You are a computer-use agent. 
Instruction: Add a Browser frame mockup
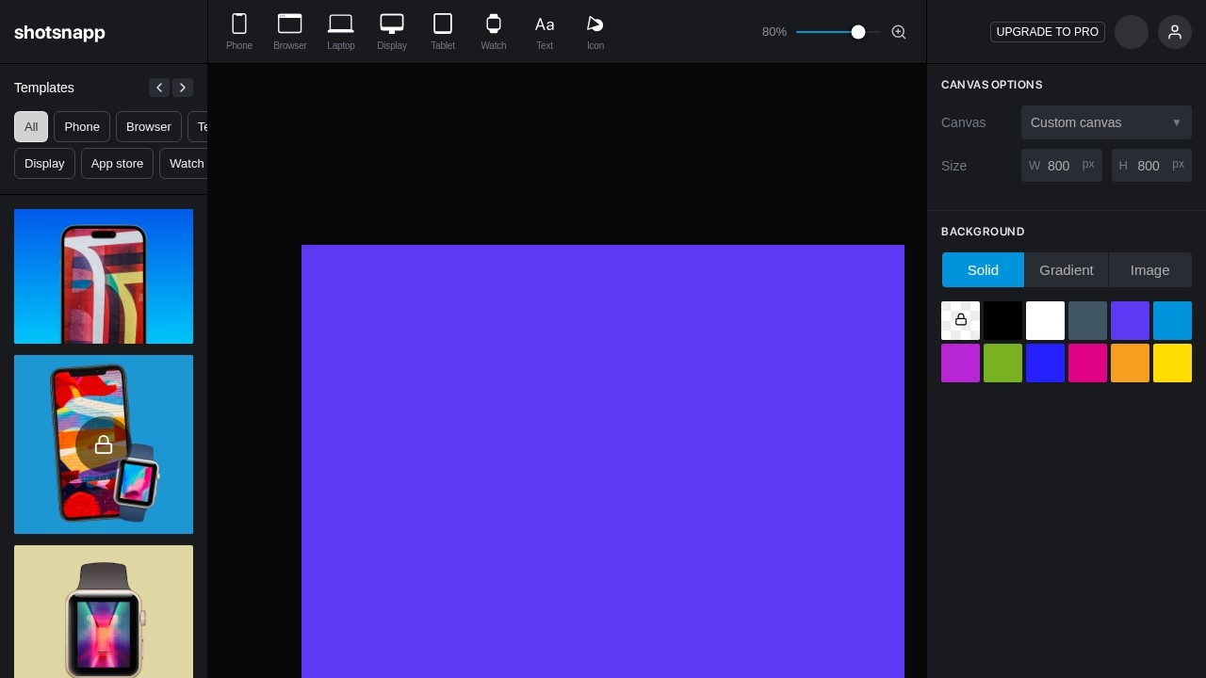coord(290,31)
